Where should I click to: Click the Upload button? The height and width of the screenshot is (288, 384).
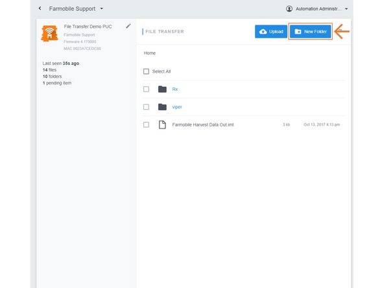coord(271,32)
